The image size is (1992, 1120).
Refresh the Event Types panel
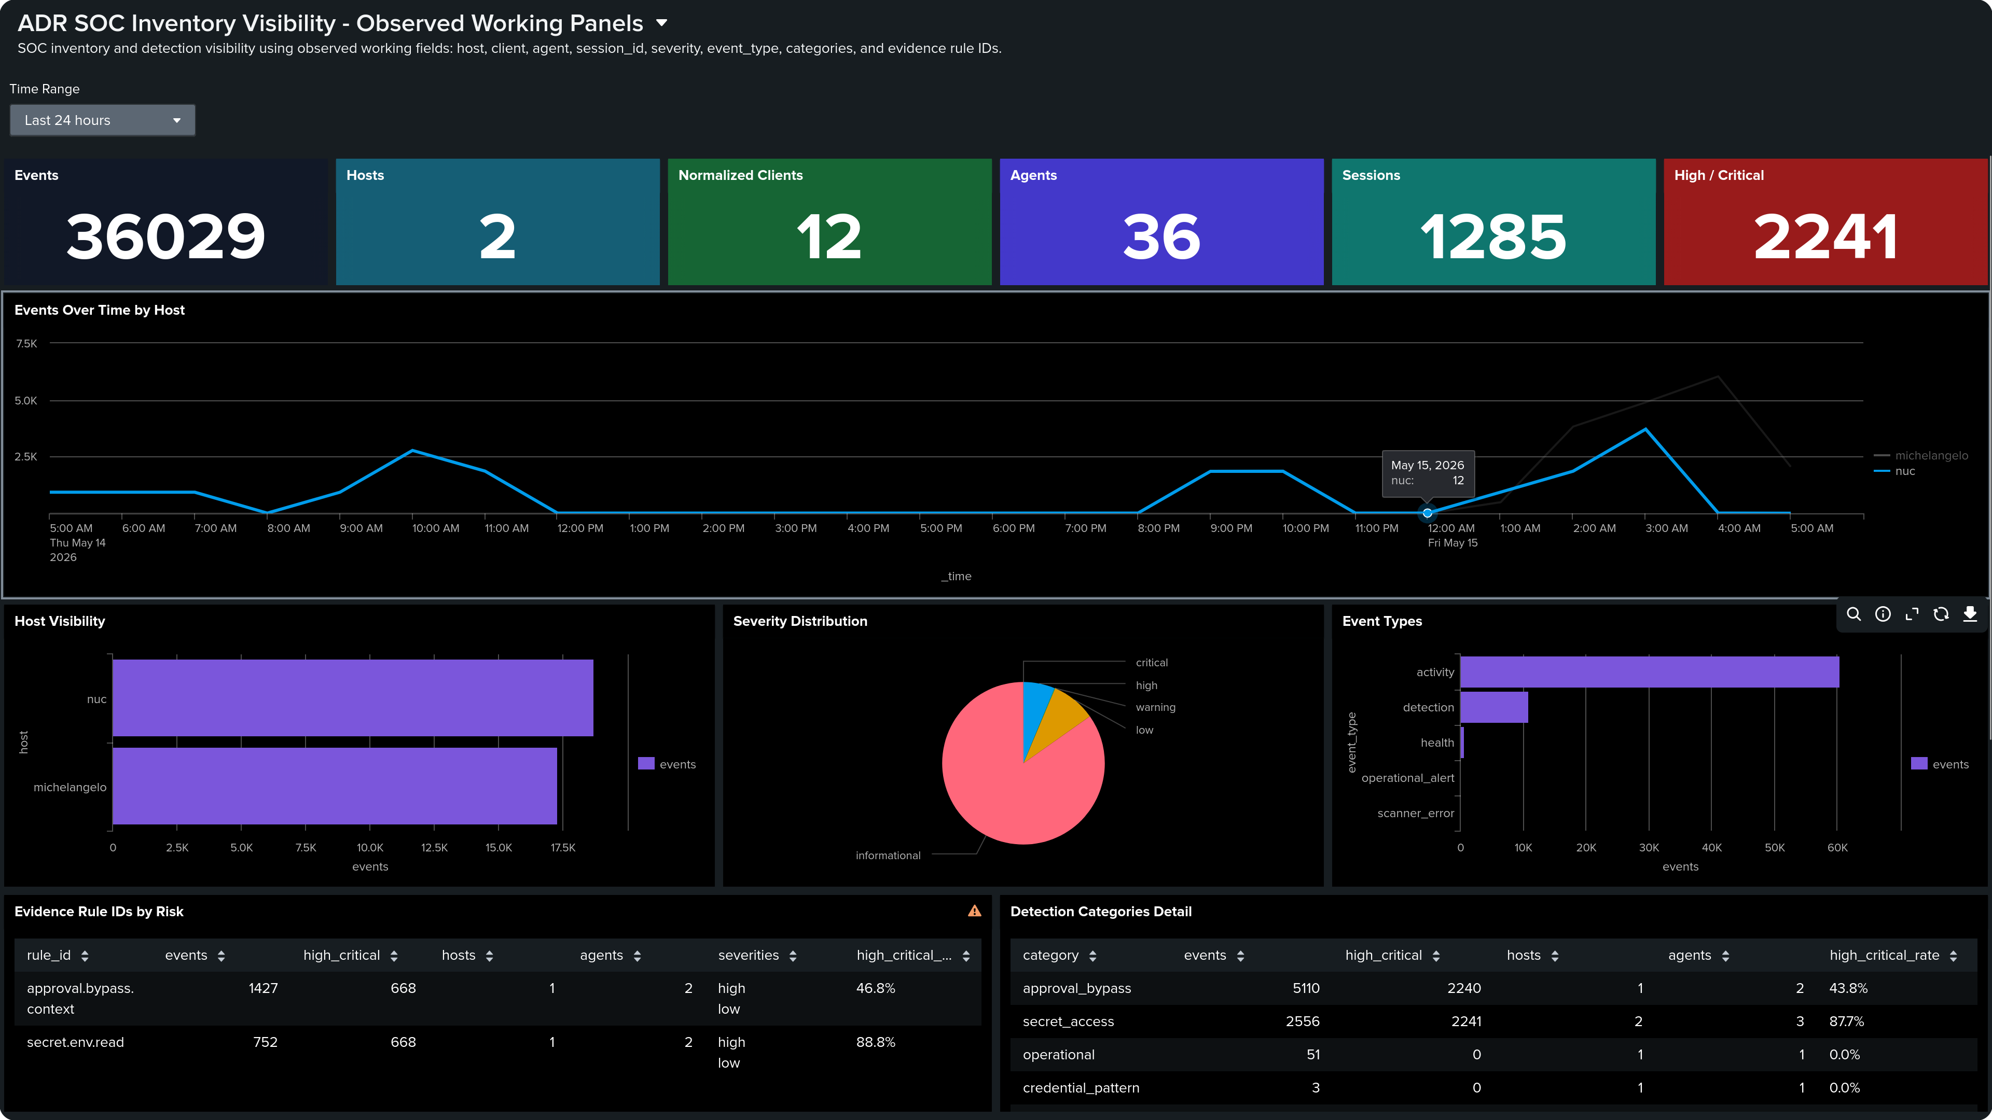[1941, 614]
